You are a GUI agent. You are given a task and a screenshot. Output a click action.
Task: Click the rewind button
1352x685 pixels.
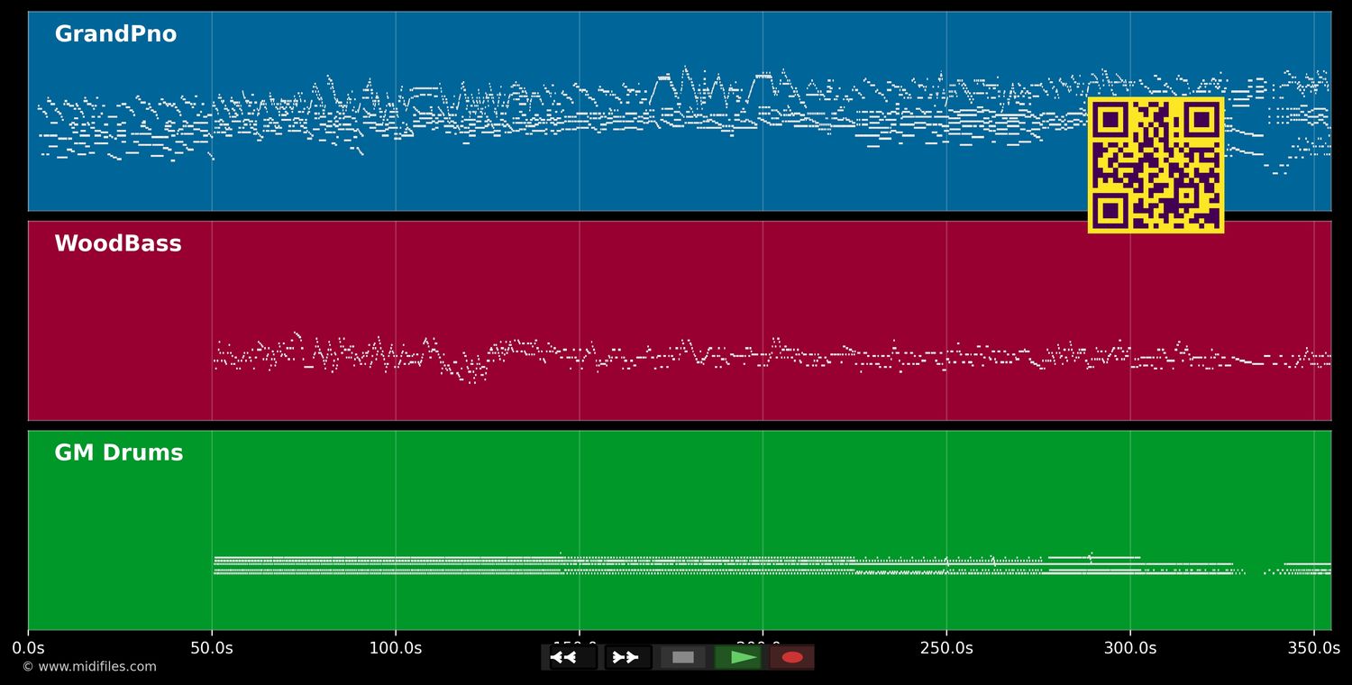573,657
